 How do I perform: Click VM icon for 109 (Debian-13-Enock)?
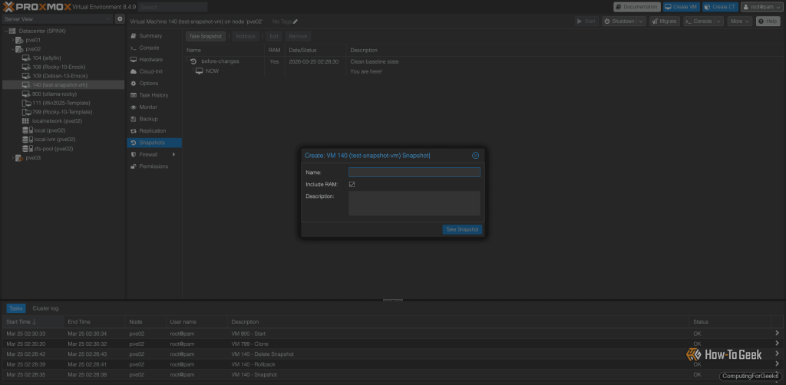point(27,76)
